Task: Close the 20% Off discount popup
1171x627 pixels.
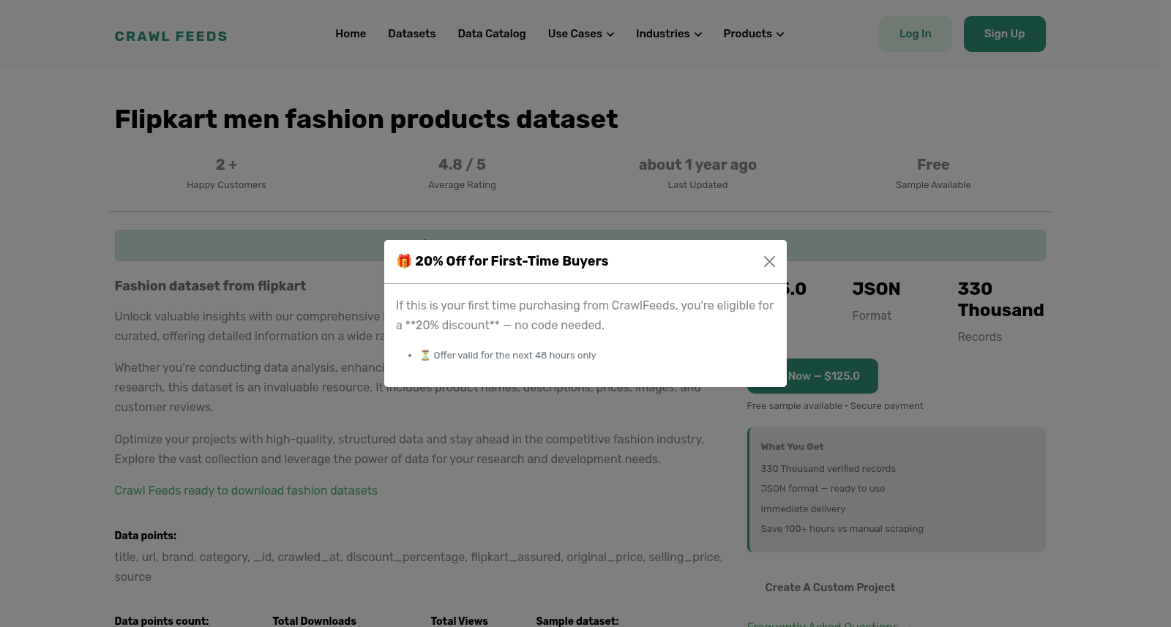Action: click(769, 262)
